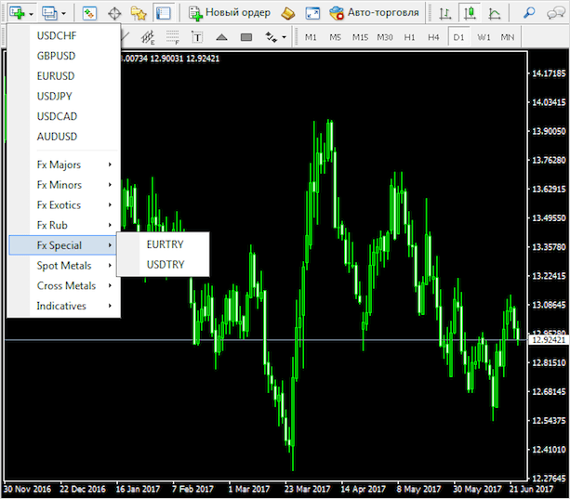The width and height of the screenshot is (570, 499).
Task: Toggle the M1 timeframe button
Action: click(311, 37)
